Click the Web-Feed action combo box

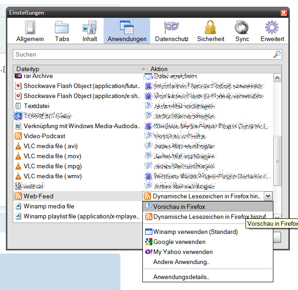(x=208, y=196)
